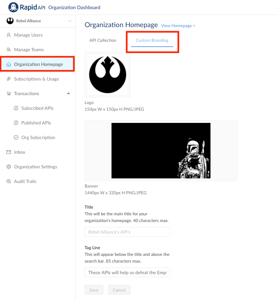This screenshot has width=278, height=301.
Task: Click the RapidAPI octopus logo icon
Action: click(13, 7)
